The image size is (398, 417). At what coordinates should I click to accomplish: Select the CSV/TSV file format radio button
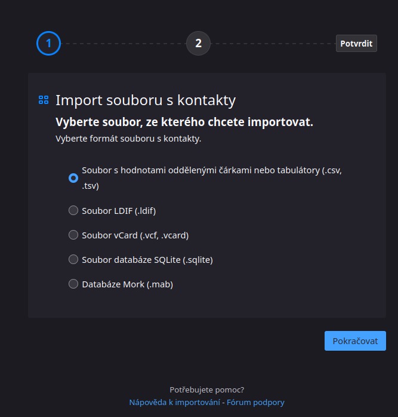[x=73, y=178]
